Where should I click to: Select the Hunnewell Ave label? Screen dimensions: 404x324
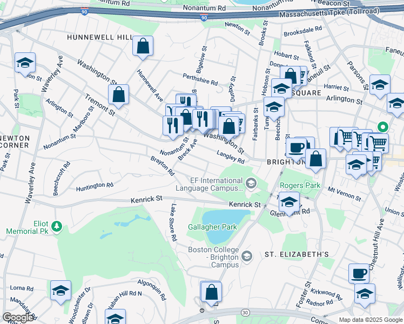click(x=150, y=85)
